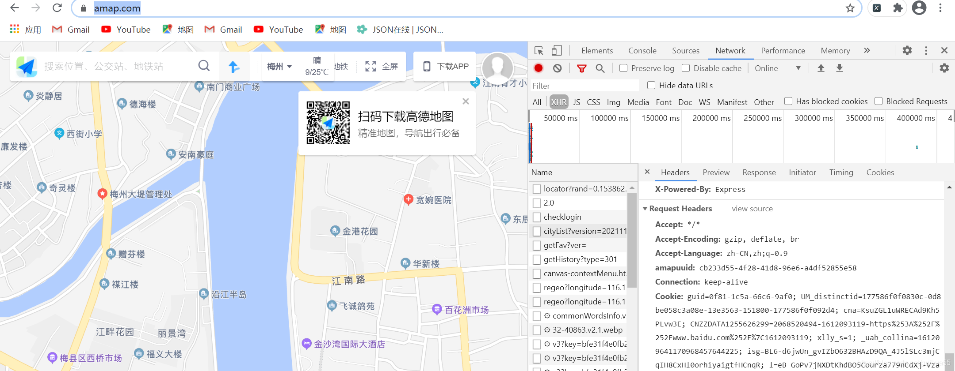Click the 宽婉医院 map marker
This screenshot has height=371, width=955.
point(409,199)
